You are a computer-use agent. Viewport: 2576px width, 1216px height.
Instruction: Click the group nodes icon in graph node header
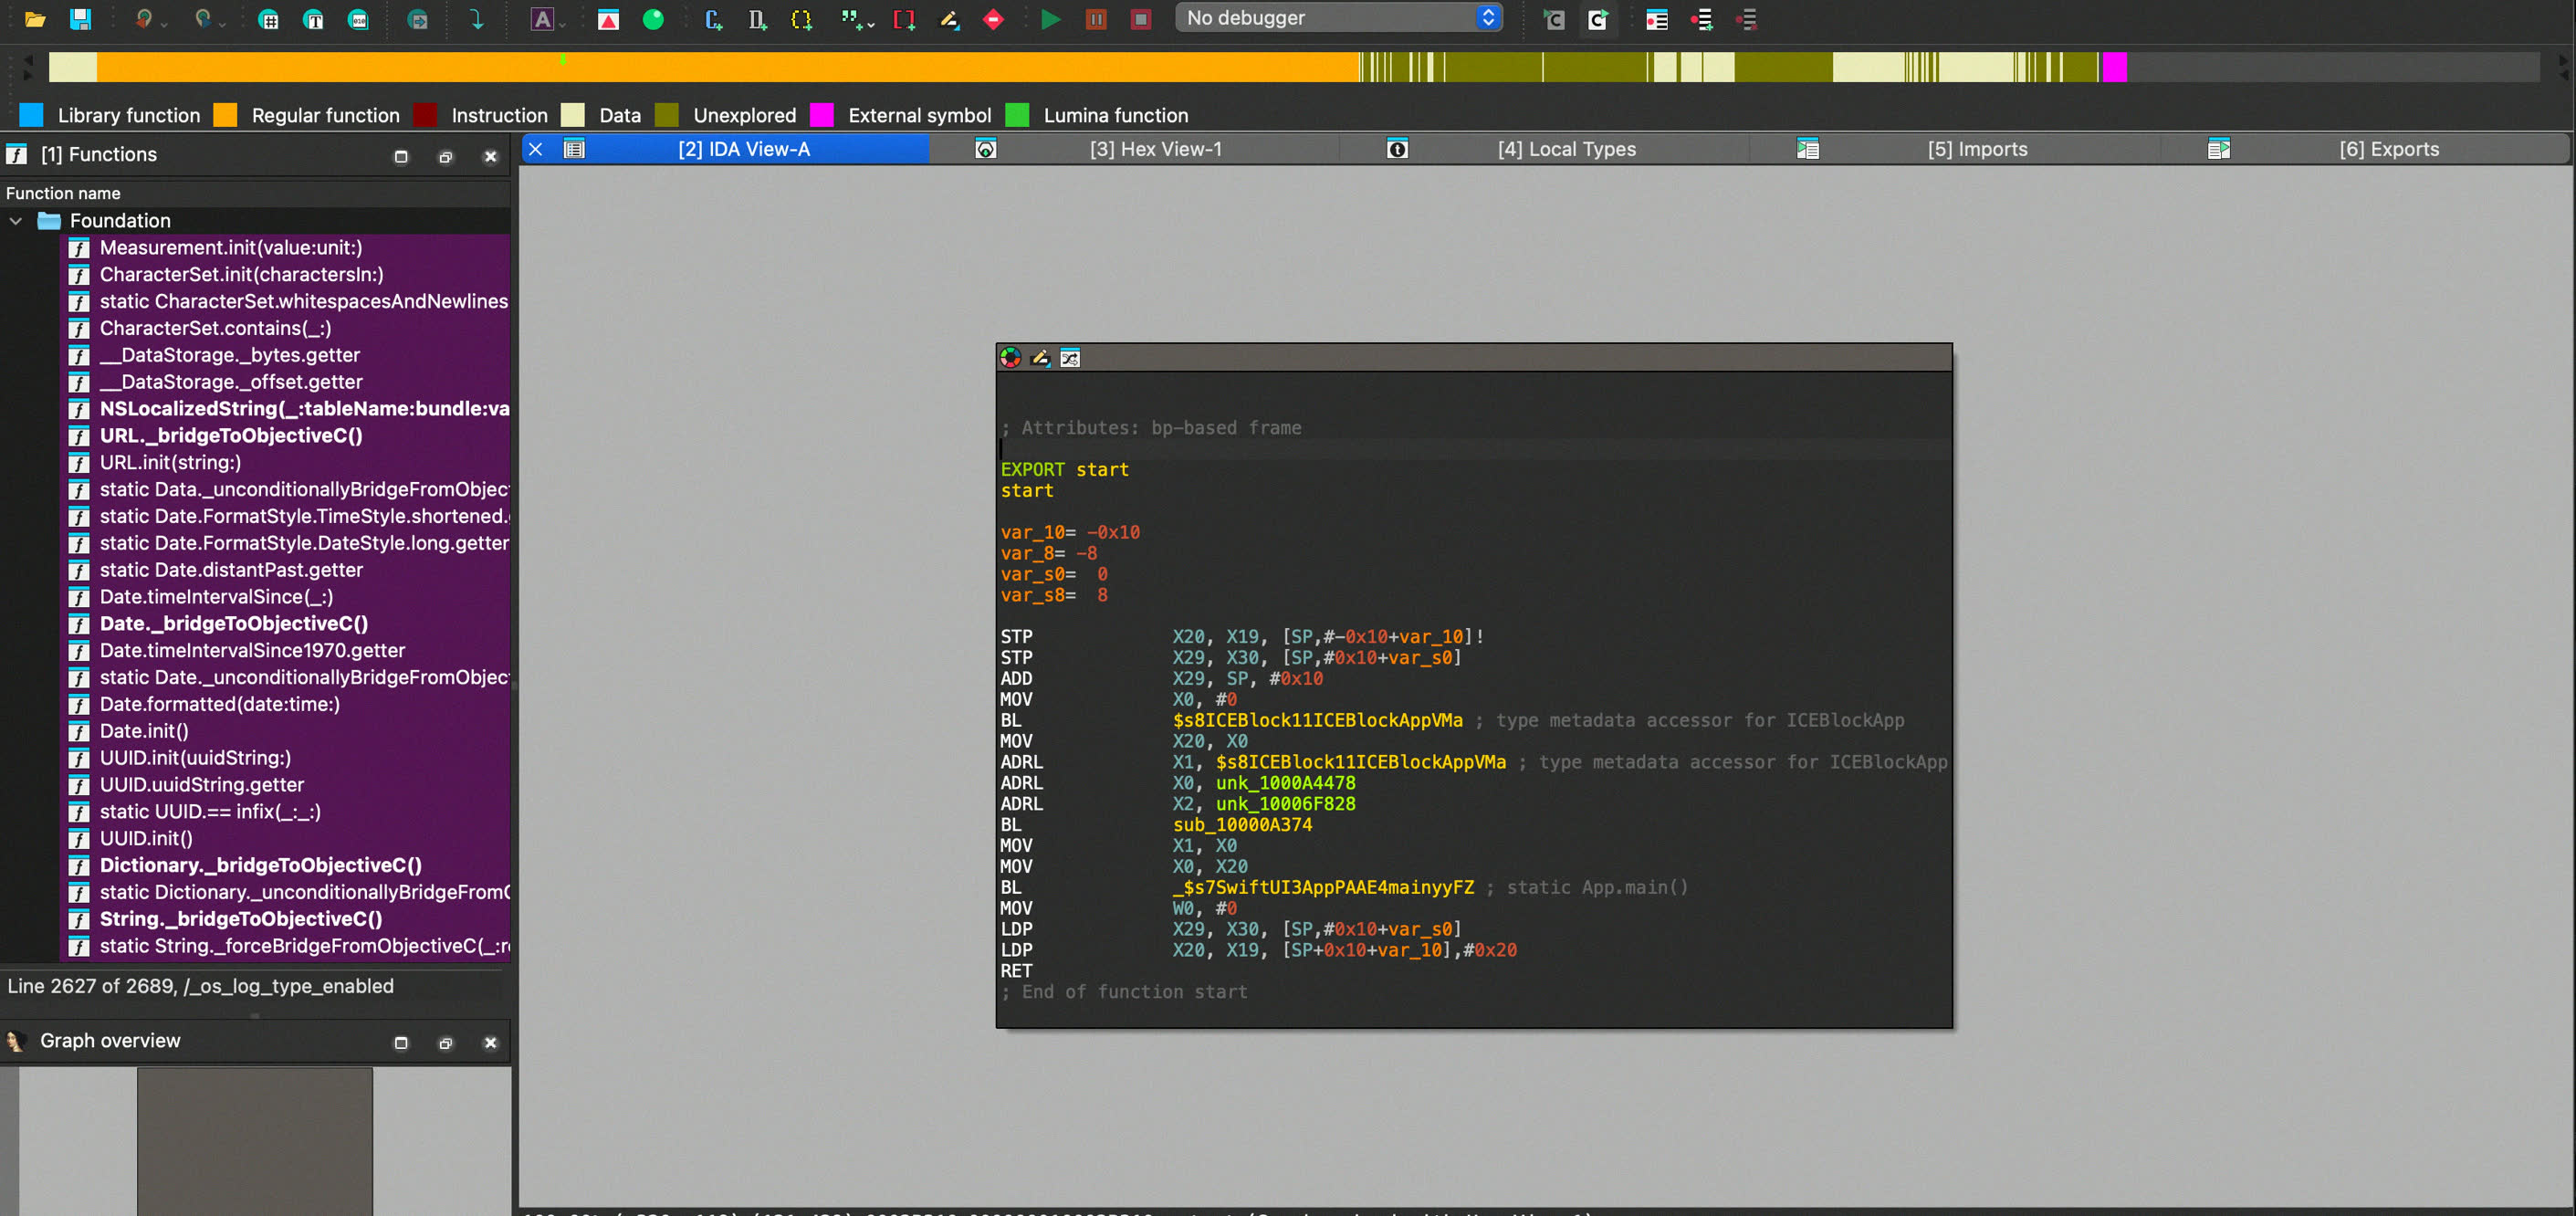pos(1070,357)
